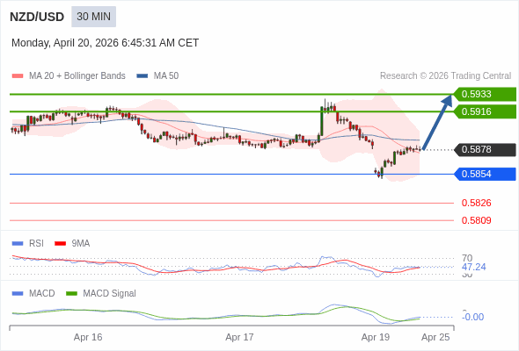Click the RSI legend label

click(x=36, y=244)
